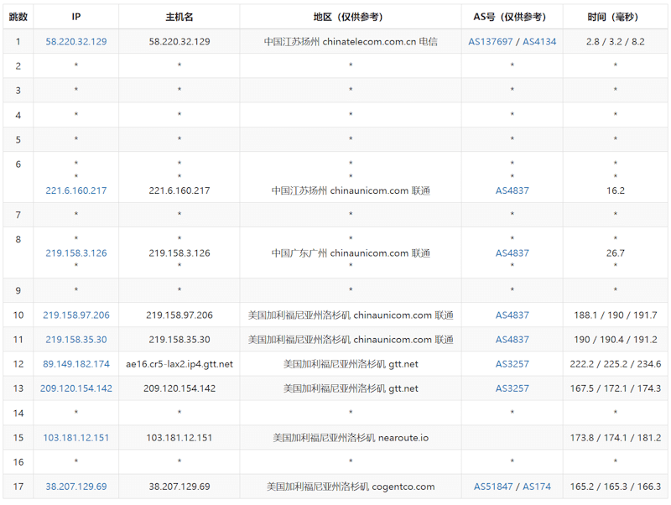Select hostname cell 219.158.97.206
The width and height of the screenshot is (671, 505).
tap(179, 315)
